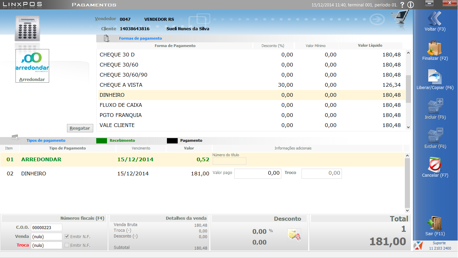Toggle Emitir N.F. checkbox for Troca
This screenshot has width=458, height=258.
(67, 245)
